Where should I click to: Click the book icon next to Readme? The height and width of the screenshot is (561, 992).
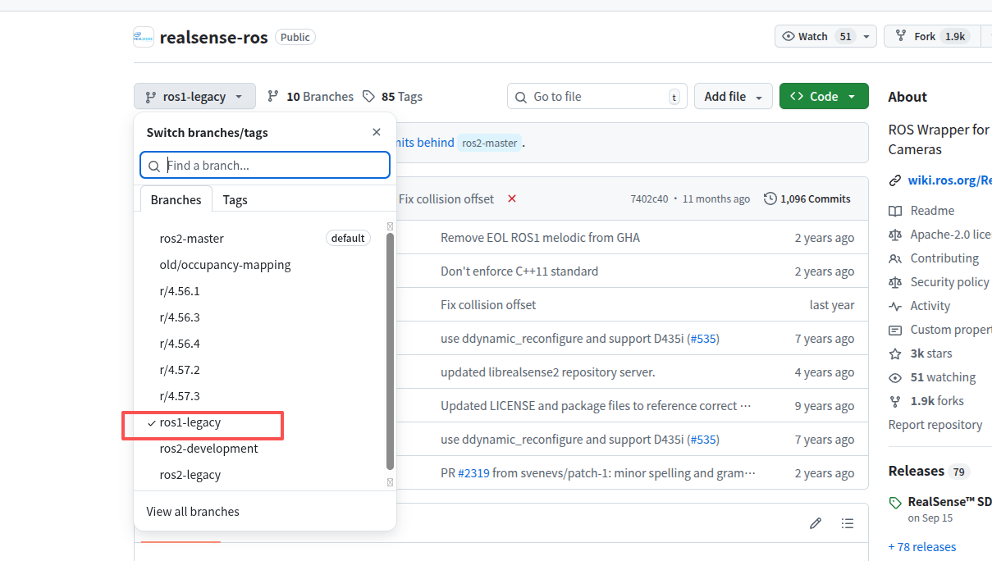click(x=895, y=211)
